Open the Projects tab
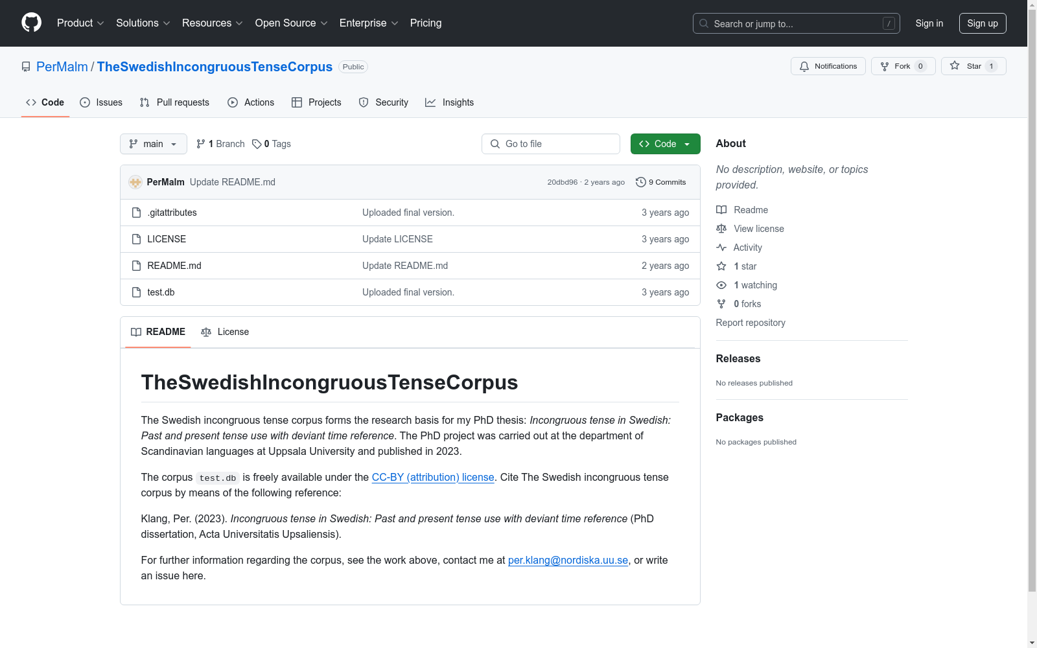Viewport: 1037px width, 648px height. tap(316, 102)
